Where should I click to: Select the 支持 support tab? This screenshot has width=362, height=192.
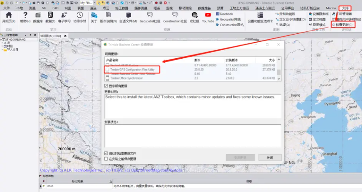point(345,8)
